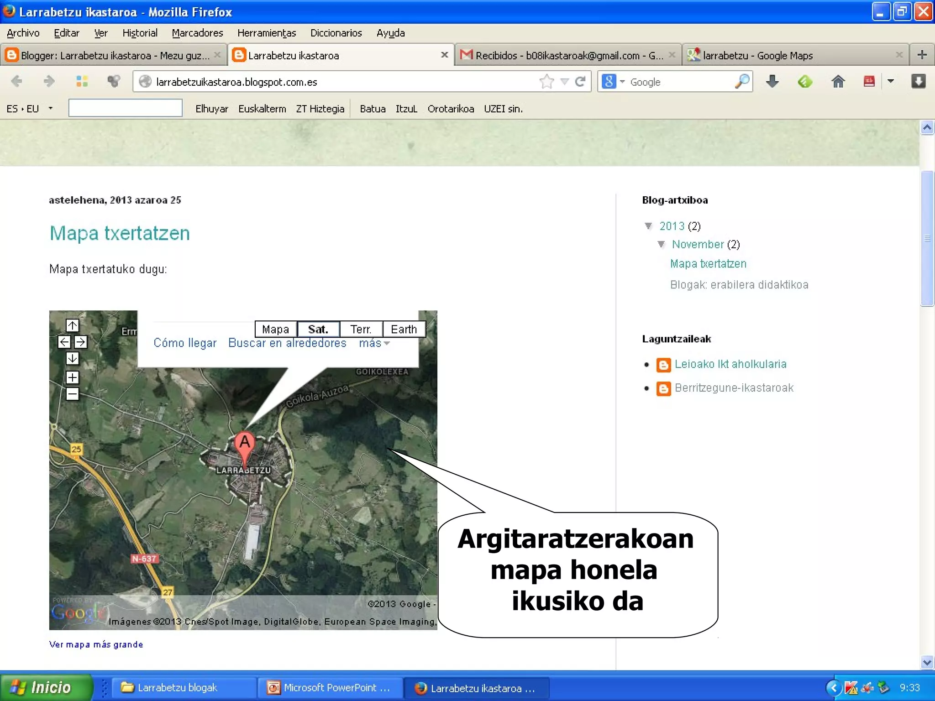Open the Marcadores menu
The height and width of the screenshot is (701, 935).
point(197,33)
